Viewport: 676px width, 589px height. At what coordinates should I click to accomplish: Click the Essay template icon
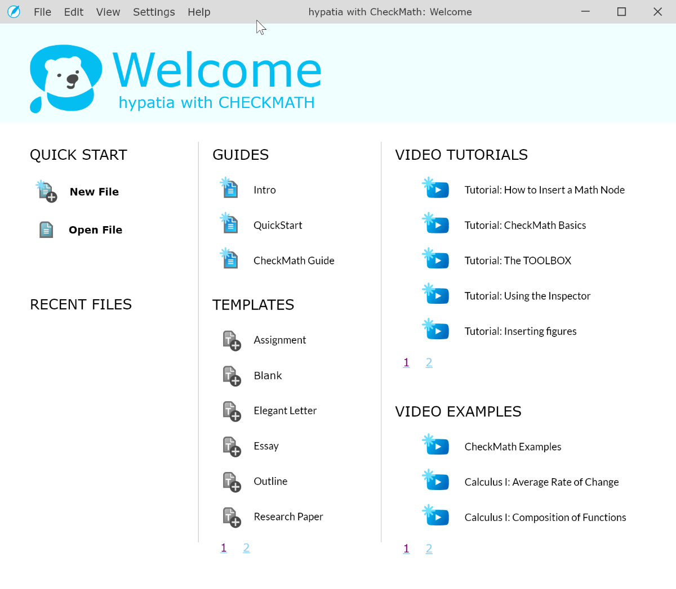point(232,447)
